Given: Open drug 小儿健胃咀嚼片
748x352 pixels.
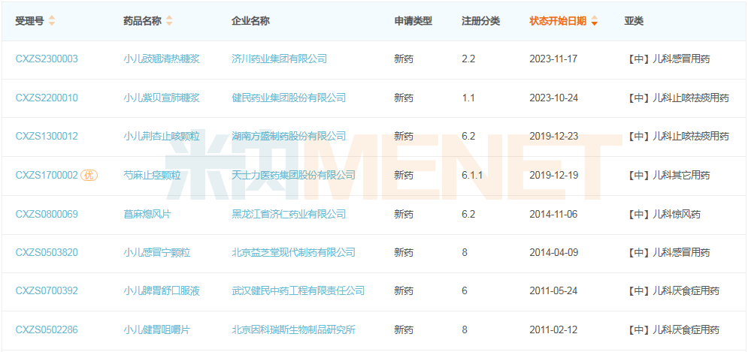Looking at the screenshot, I should 156,329.
